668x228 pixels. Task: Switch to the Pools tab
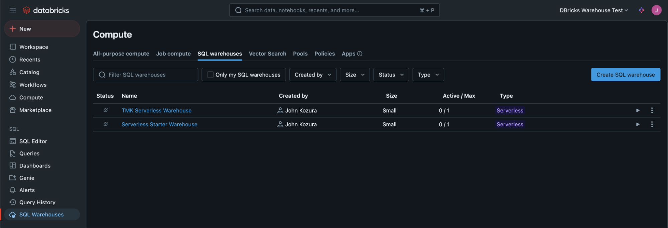coord(300,54)
